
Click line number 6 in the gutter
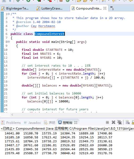point(6,34)
